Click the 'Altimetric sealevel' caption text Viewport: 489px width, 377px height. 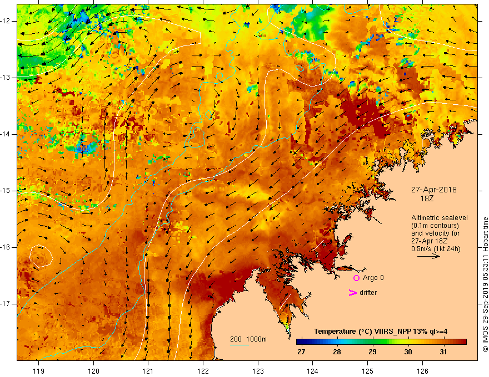click(x=440, y=218)
